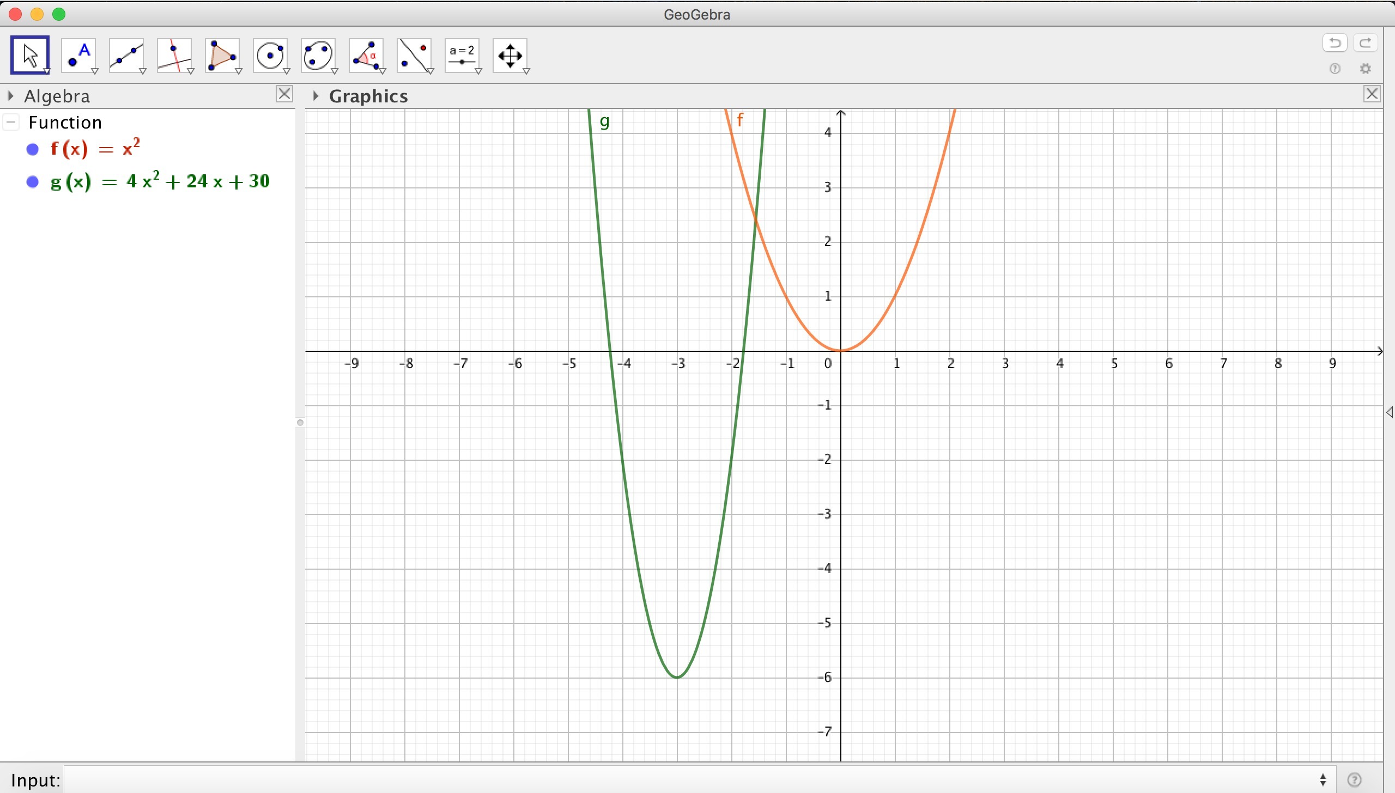Select the Perpendicular Line tool
Viewport: 1395px width, 793px height.
[174, 55]
